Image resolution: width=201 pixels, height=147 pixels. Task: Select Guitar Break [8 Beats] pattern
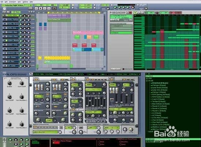pos(160,88)
